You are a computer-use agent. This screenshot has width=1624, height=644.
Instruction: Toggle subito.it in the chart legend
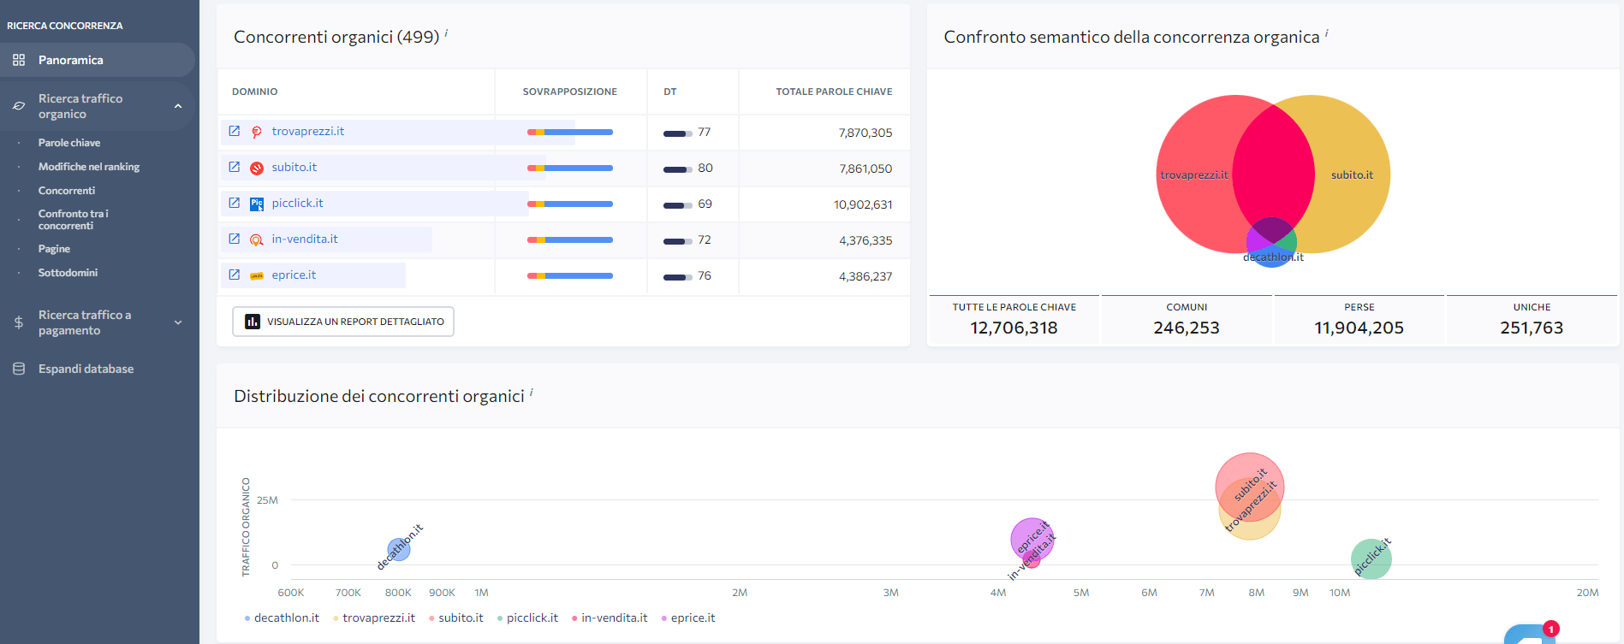[x=456, y=617]
